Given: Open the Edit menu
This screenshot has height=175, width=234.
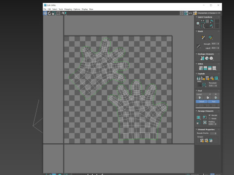Looking at the screenshot, I should (49, 9).
